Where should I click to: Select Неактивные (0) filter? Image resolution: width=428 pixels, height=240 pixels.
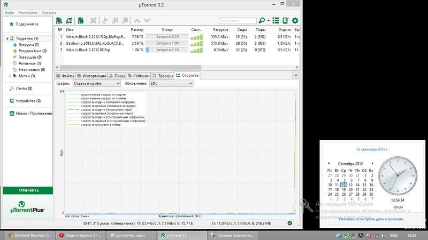[32, 70]
